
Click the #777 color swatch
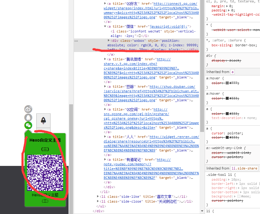[x=227, y=83]
